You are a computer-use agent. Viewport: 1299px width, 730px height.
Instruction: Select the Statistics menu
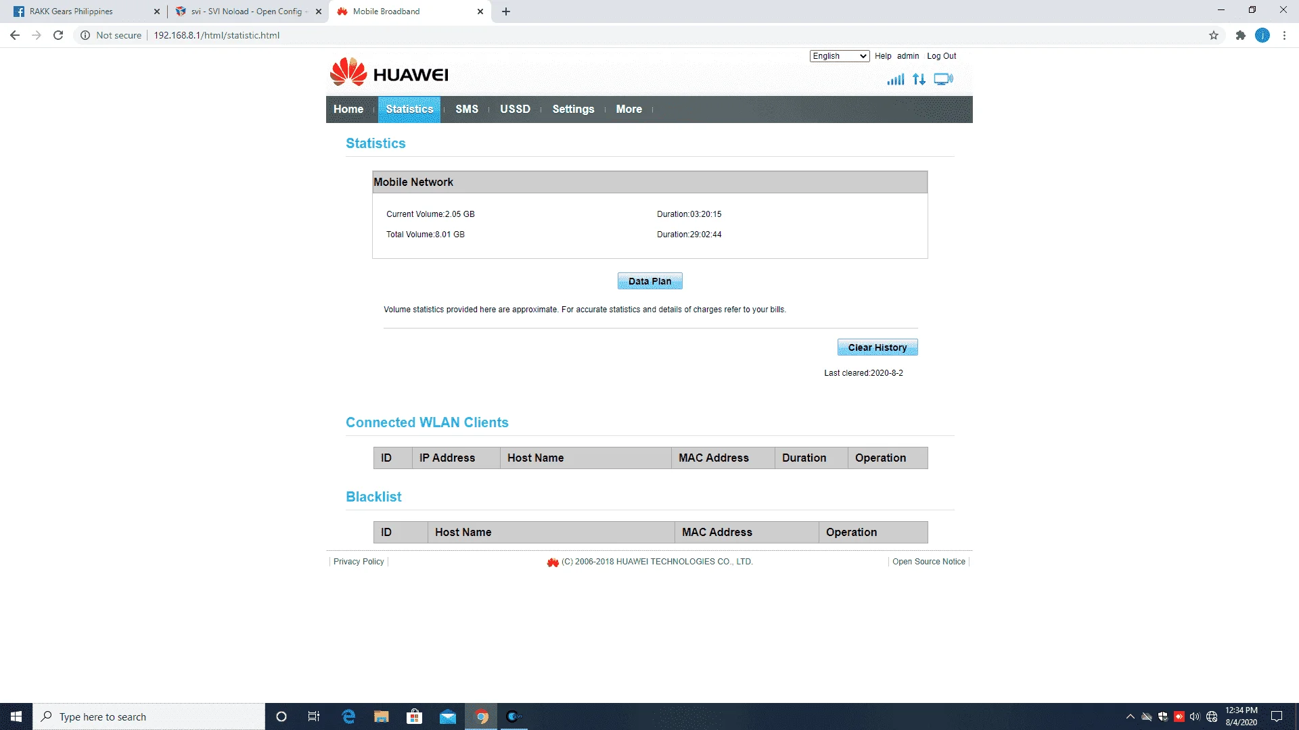pyautogui.click(x=409, y=109)
